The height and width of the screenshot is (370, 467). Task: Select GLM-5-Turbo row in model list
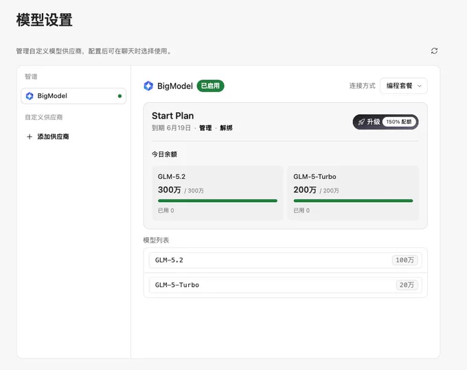[x=285, y=285]
